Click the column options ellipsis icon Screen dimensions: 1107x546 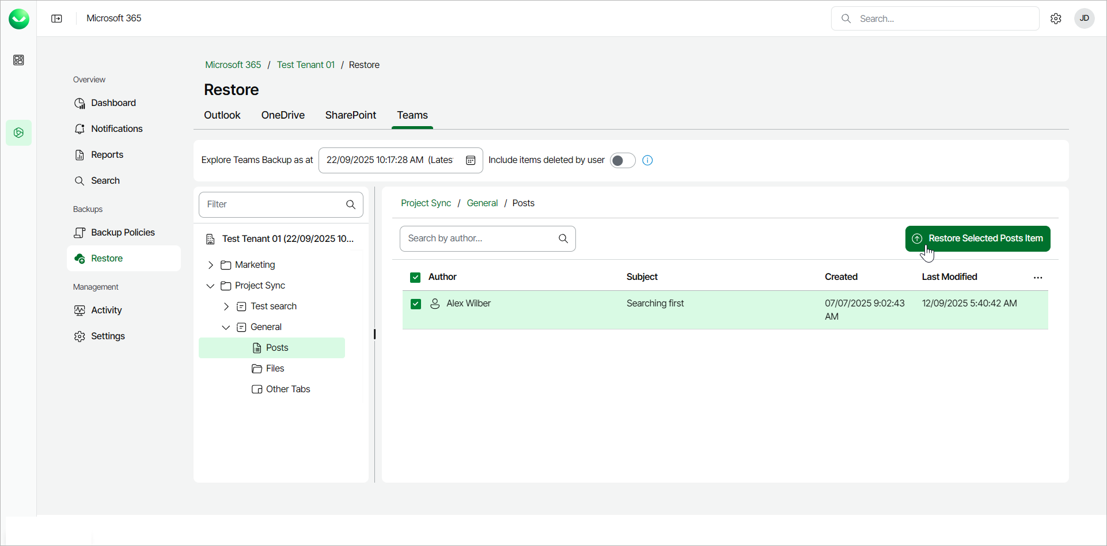coord(1038,278)
